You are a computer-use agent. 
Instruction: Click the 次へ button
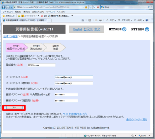[x=14, y=108]
